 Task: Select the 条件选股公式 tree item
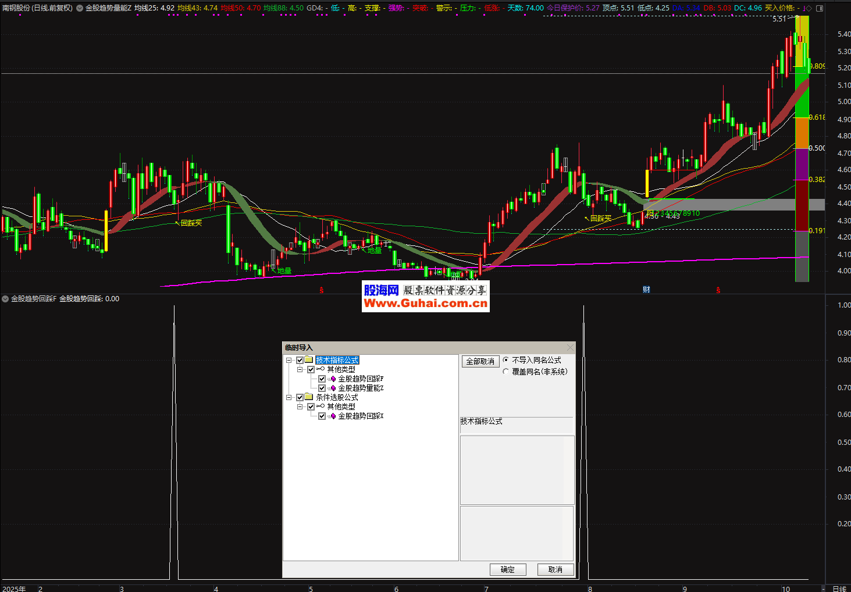coord(337,397)
